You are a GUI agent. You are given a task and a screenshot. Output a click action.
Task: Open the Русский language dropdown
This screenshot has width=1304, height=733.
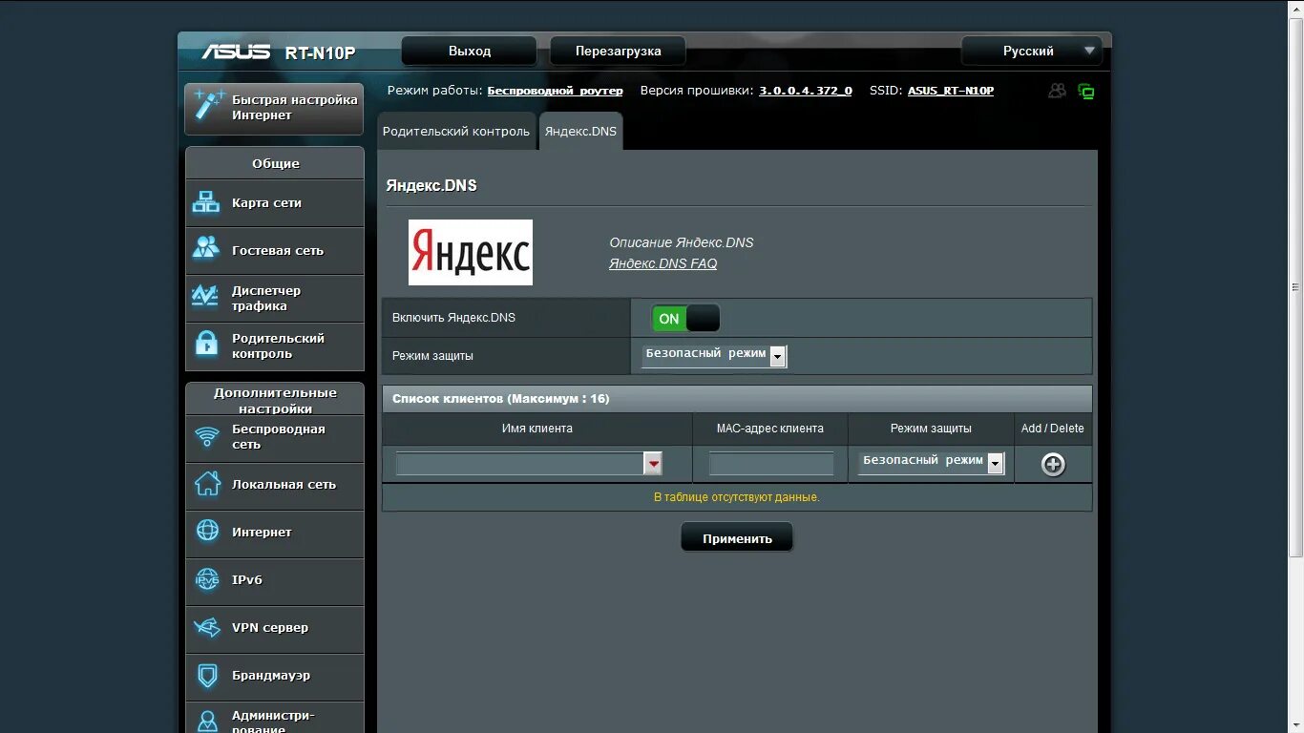pos(1032,51)
